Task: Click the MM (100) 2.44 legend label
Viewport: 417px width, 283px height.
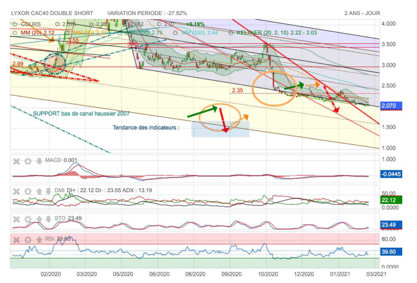Action: (200, 33)
